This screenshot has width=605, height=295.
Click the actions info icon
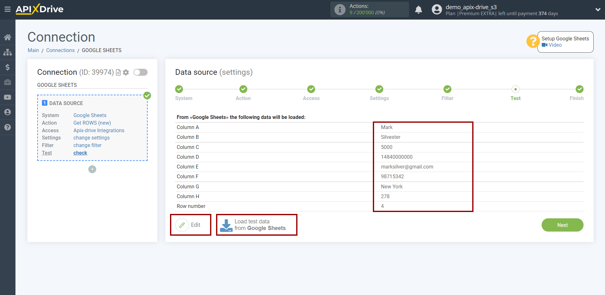(x=340, y=9)
